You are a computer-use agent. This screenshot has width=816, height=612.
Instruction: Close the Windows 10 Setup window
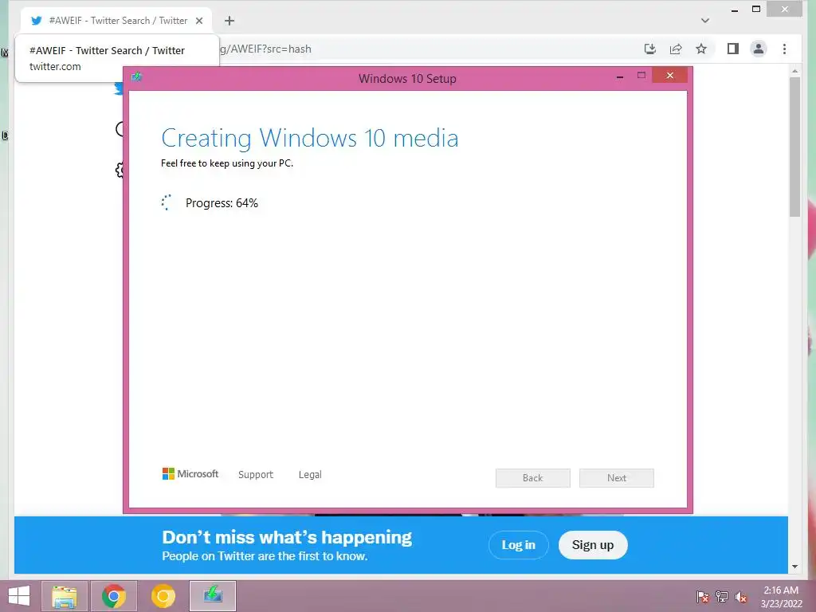[x=669, y=76]
